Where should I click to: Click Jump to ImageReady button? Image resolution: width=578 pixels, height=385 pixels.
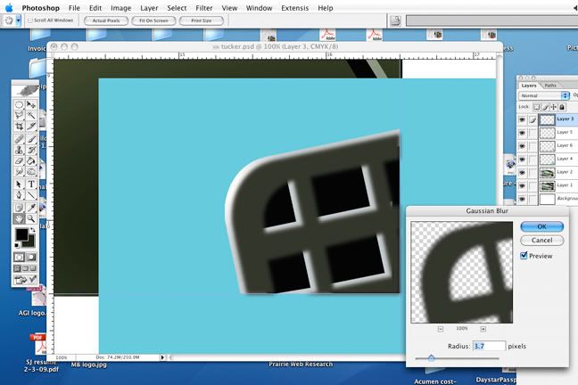coord(25,280)
